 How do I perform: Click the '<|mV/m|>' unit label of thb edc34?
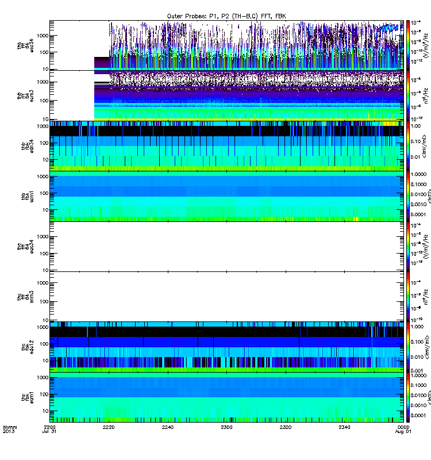point(424,147)
